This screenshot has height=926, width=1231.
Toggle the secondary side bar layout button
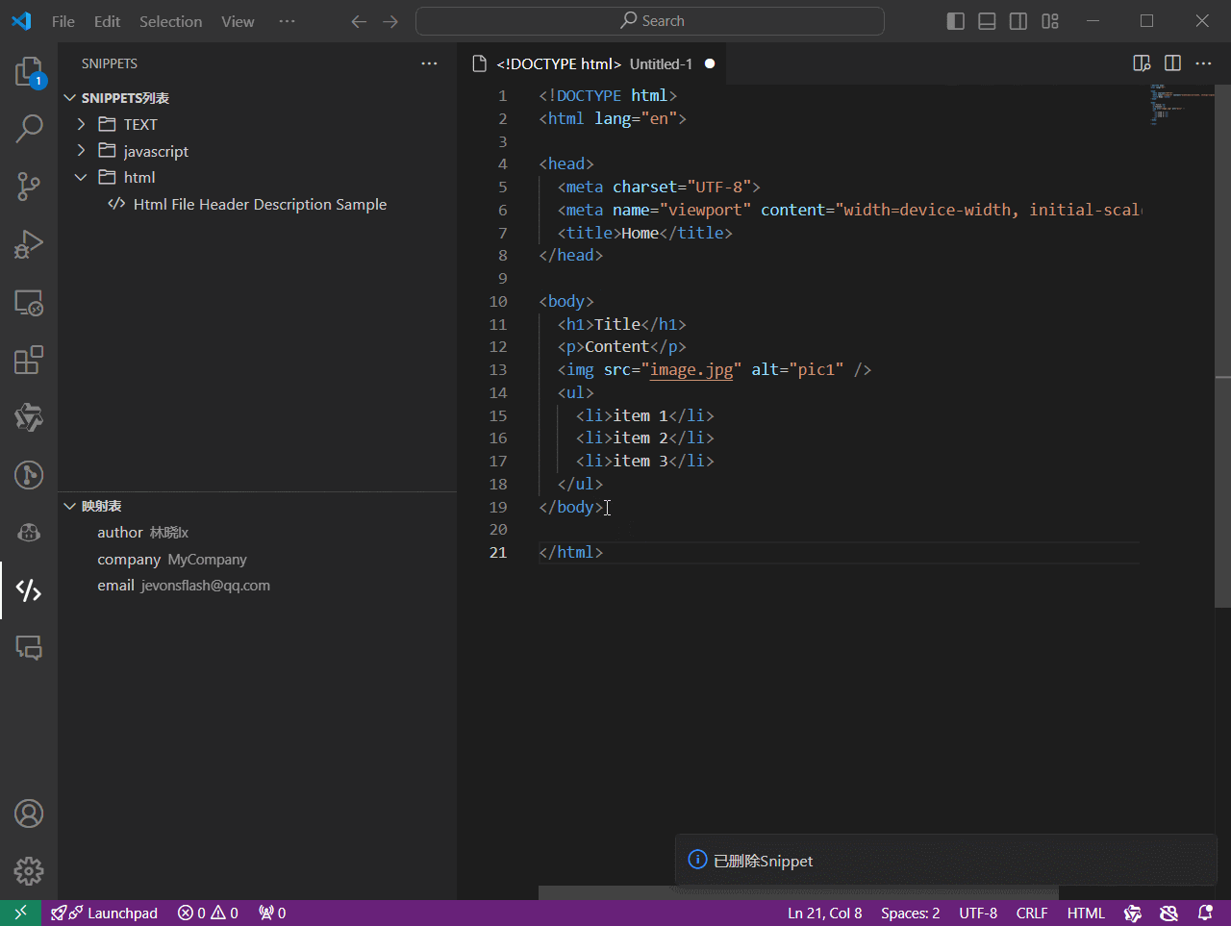tap(1017, 21)
